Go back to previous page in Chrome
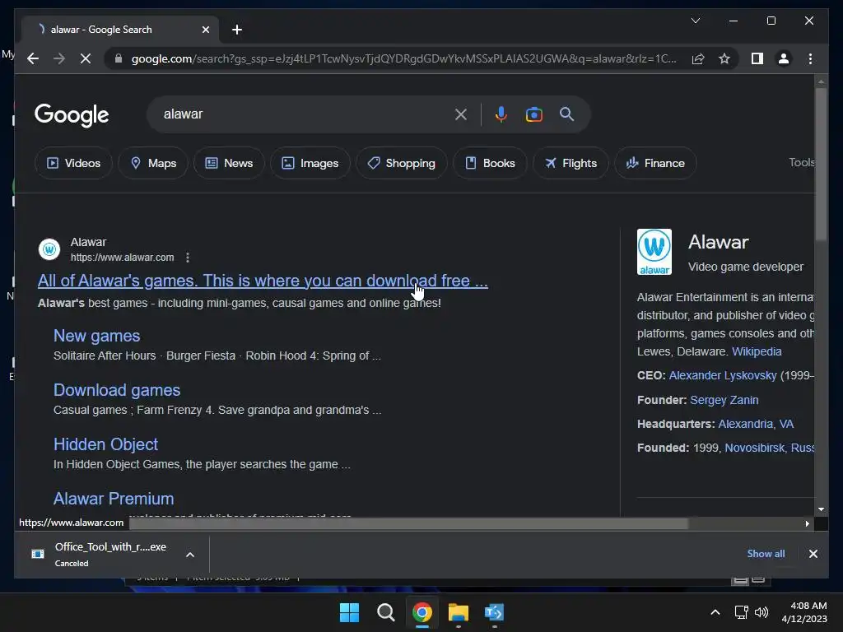 point(33,58)
